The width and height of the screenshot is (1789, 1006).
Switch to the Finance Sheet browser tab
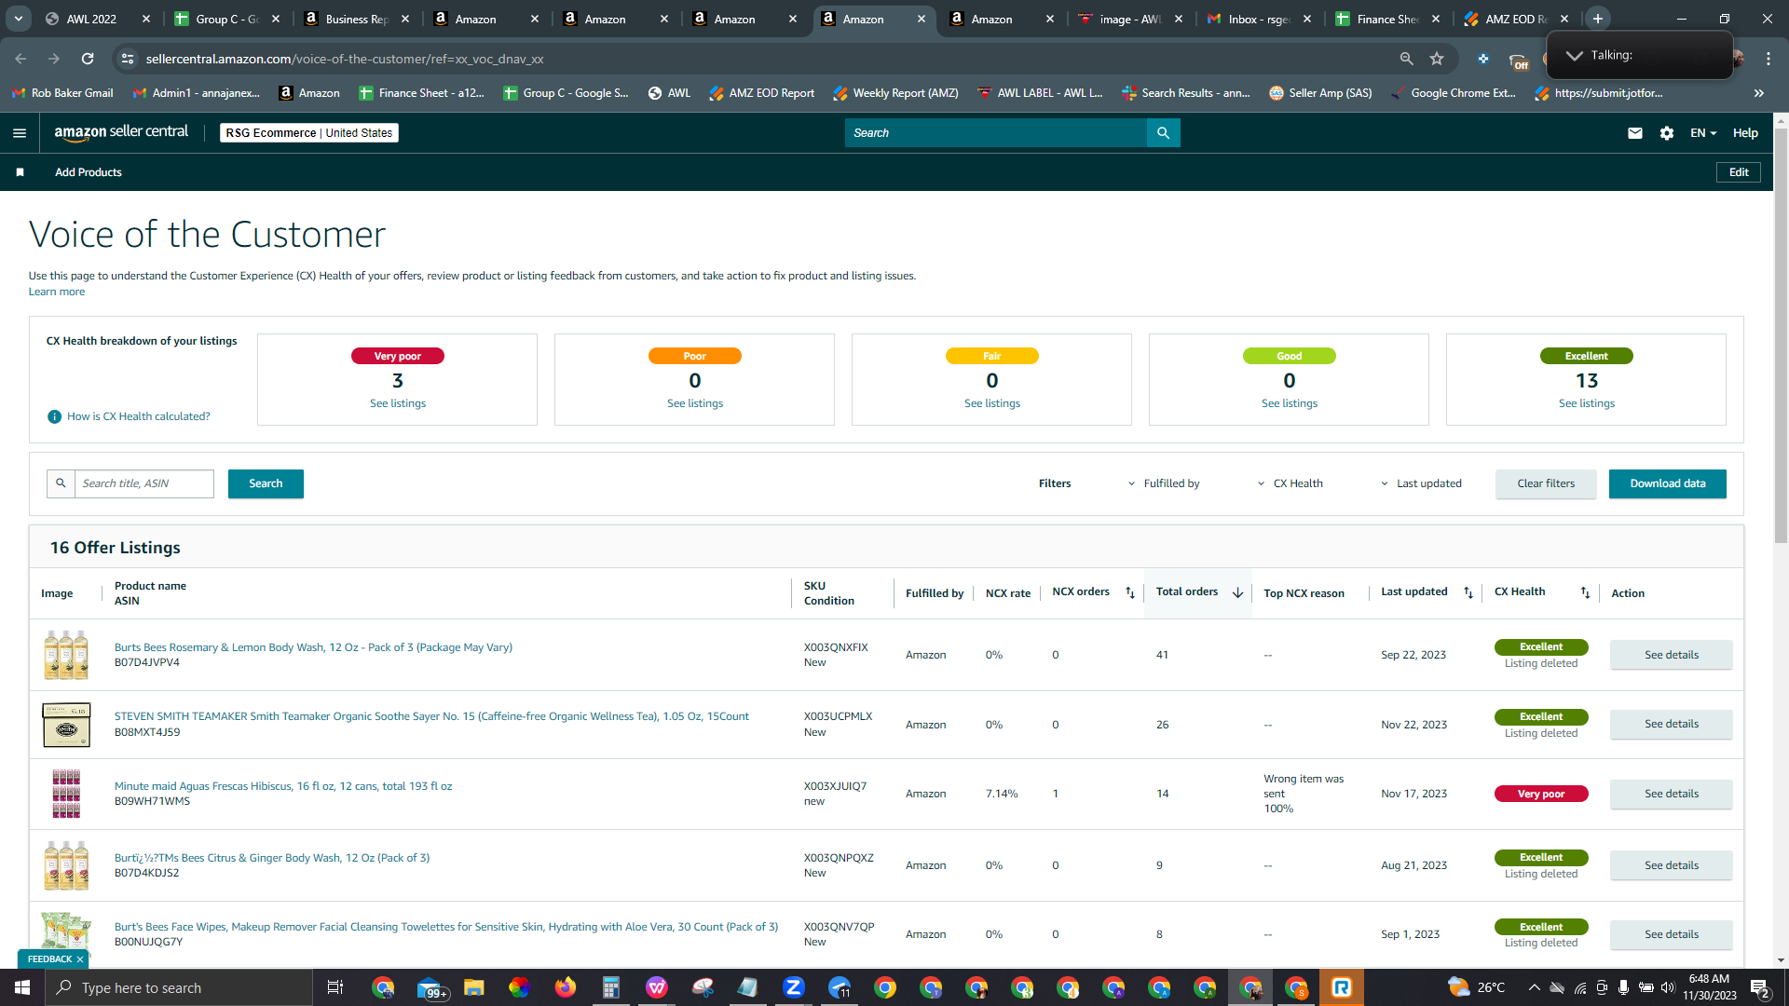tap(1386, 19)
